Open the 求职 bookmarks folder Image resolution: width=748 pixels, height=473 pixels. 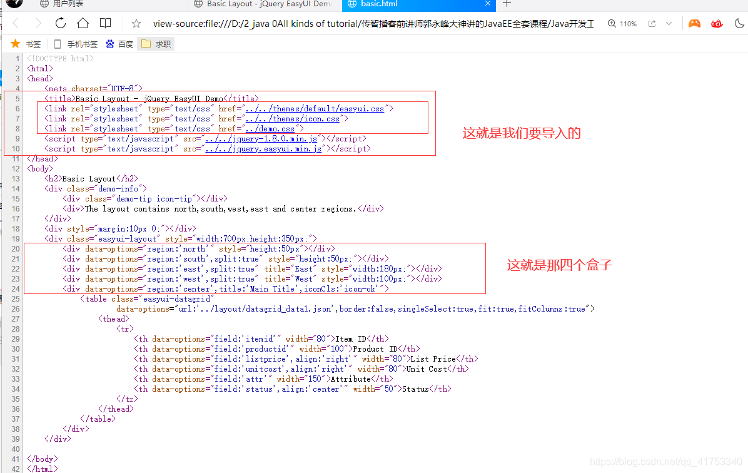(x=156, y=44)
